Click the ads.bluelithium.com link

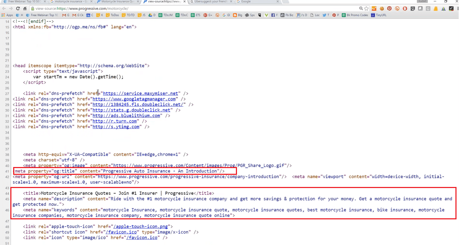point(126,116)
